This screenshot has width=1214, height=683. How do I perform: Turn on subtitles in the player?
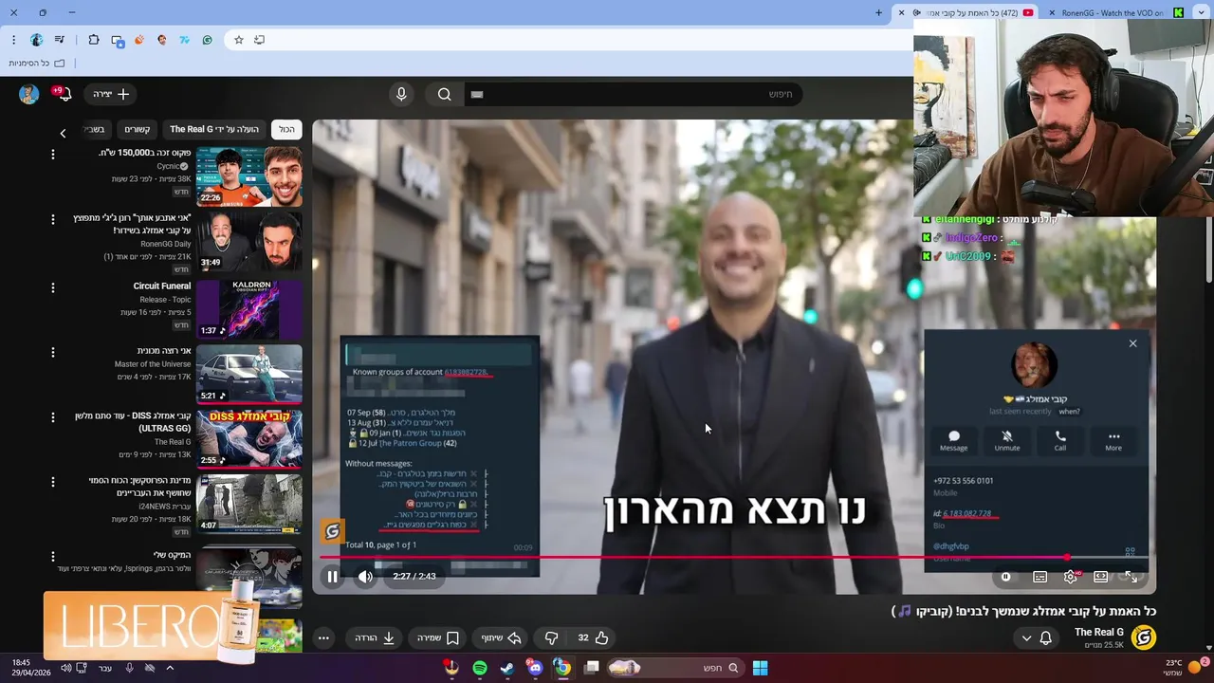point(1040,577)
